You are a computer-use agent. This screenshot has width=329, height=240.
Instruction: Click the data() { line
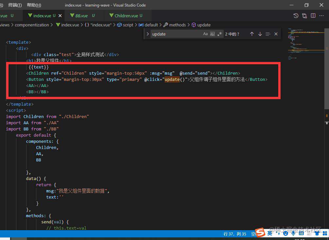point(36,179)
